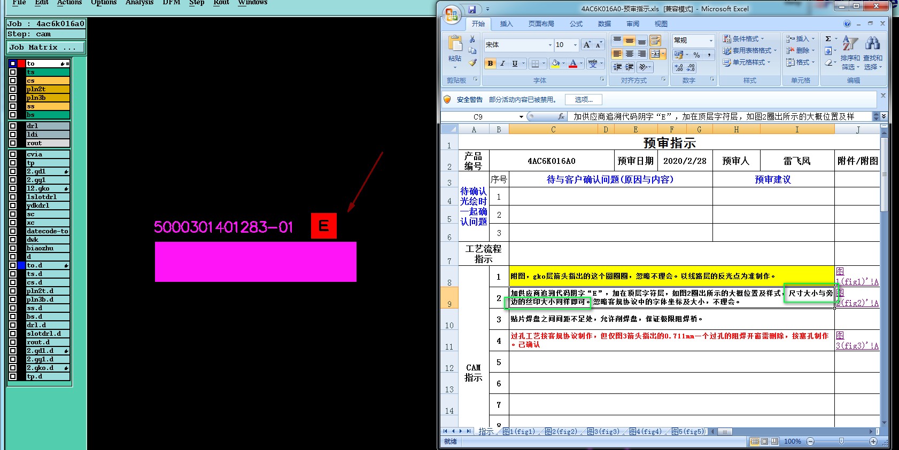Click the zoom slider handle
This screenshot has height=450, width=899.
(841, 441)
